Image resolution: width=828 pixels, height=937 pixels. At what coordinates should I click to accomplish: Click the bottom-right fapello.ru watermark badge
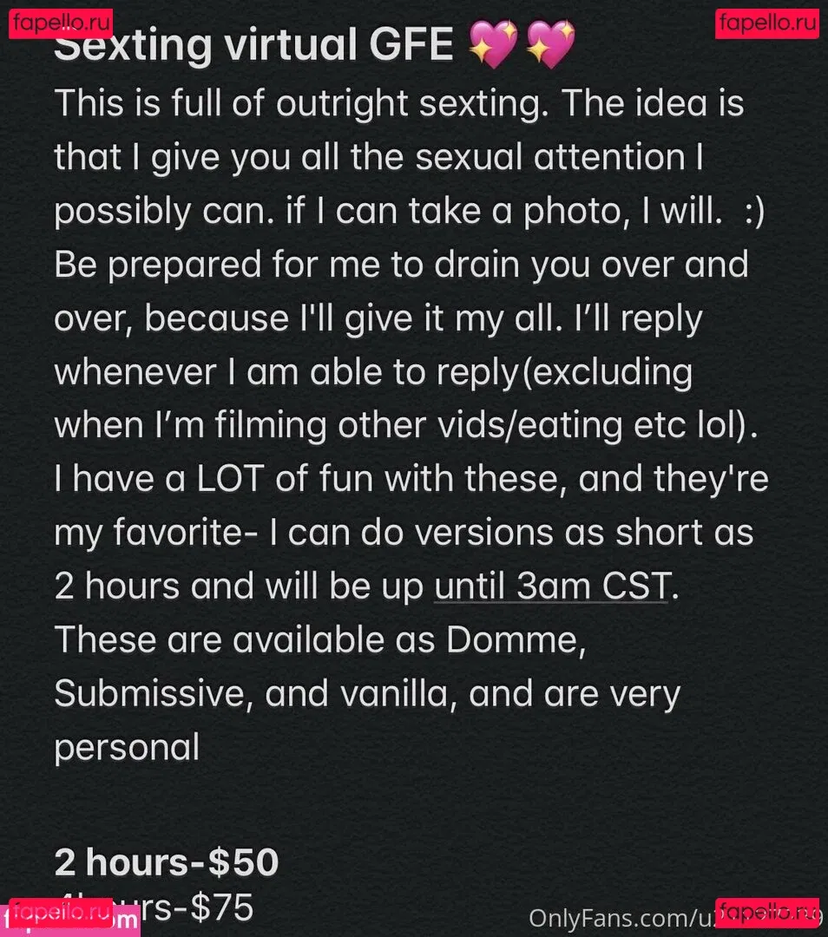click(x=767, y=913)
